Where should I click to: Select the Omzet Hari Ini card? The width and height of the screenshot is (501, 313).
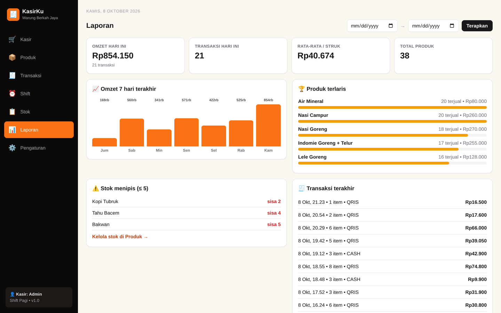(135, 56)
